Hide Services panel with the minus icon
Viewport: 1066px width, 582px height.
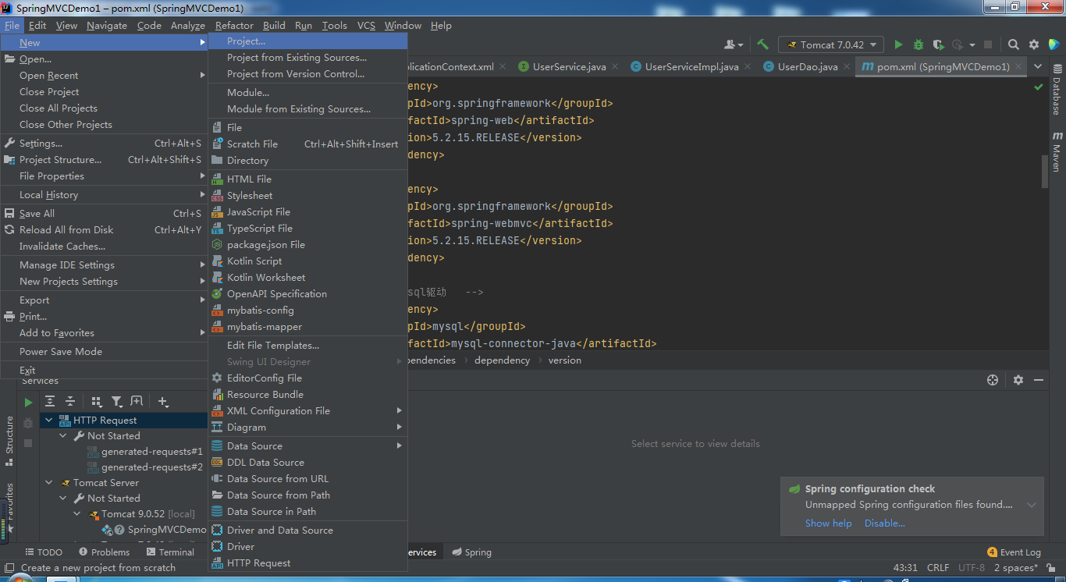(1039, 380)
